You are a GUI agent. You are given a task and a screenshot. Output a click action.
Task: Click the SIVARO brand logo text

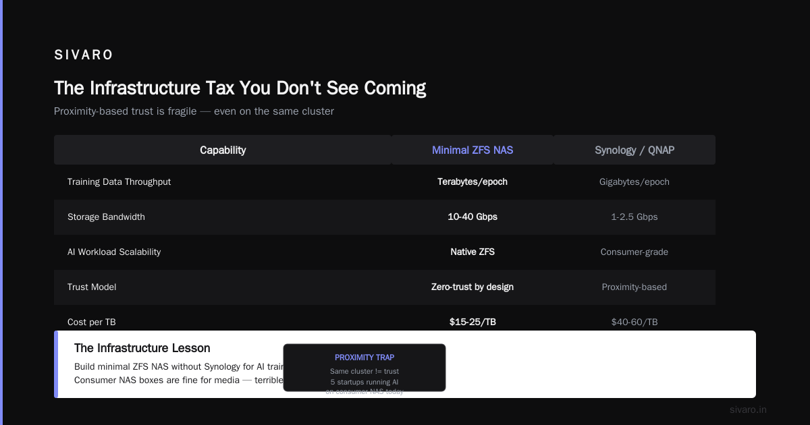pyautogui.click(x=84, y=55)
